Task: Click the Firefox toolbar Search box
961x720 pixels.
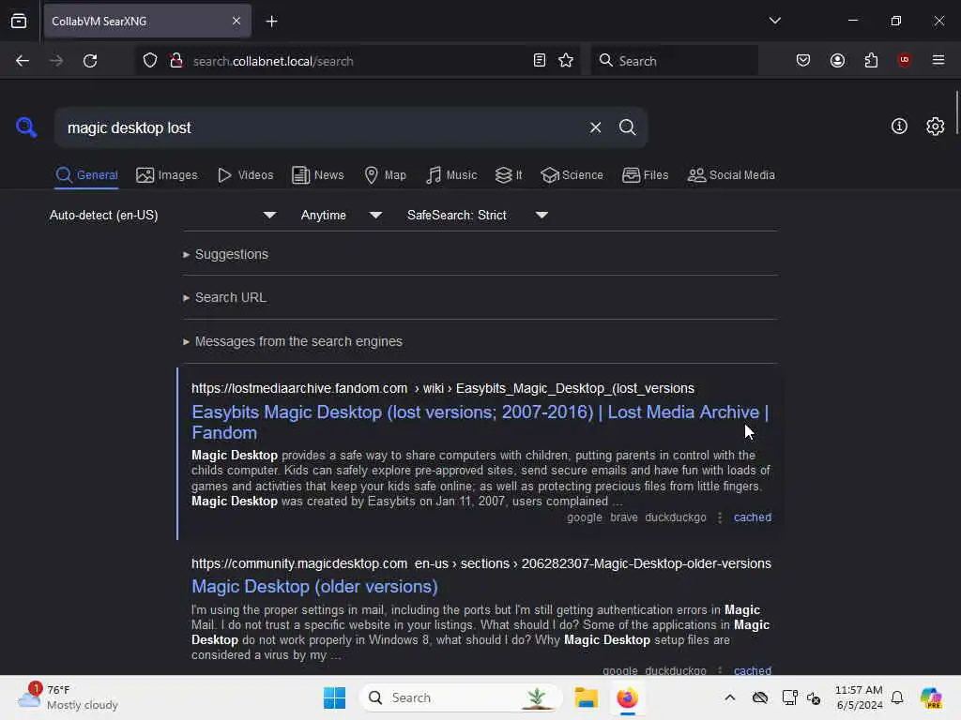Action: pos(674,61)
